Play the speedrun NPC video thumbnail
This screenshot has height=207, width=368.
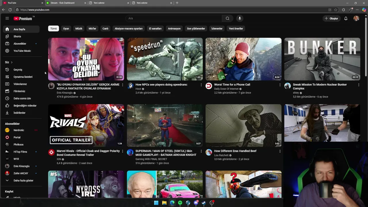tap(165, 59)
